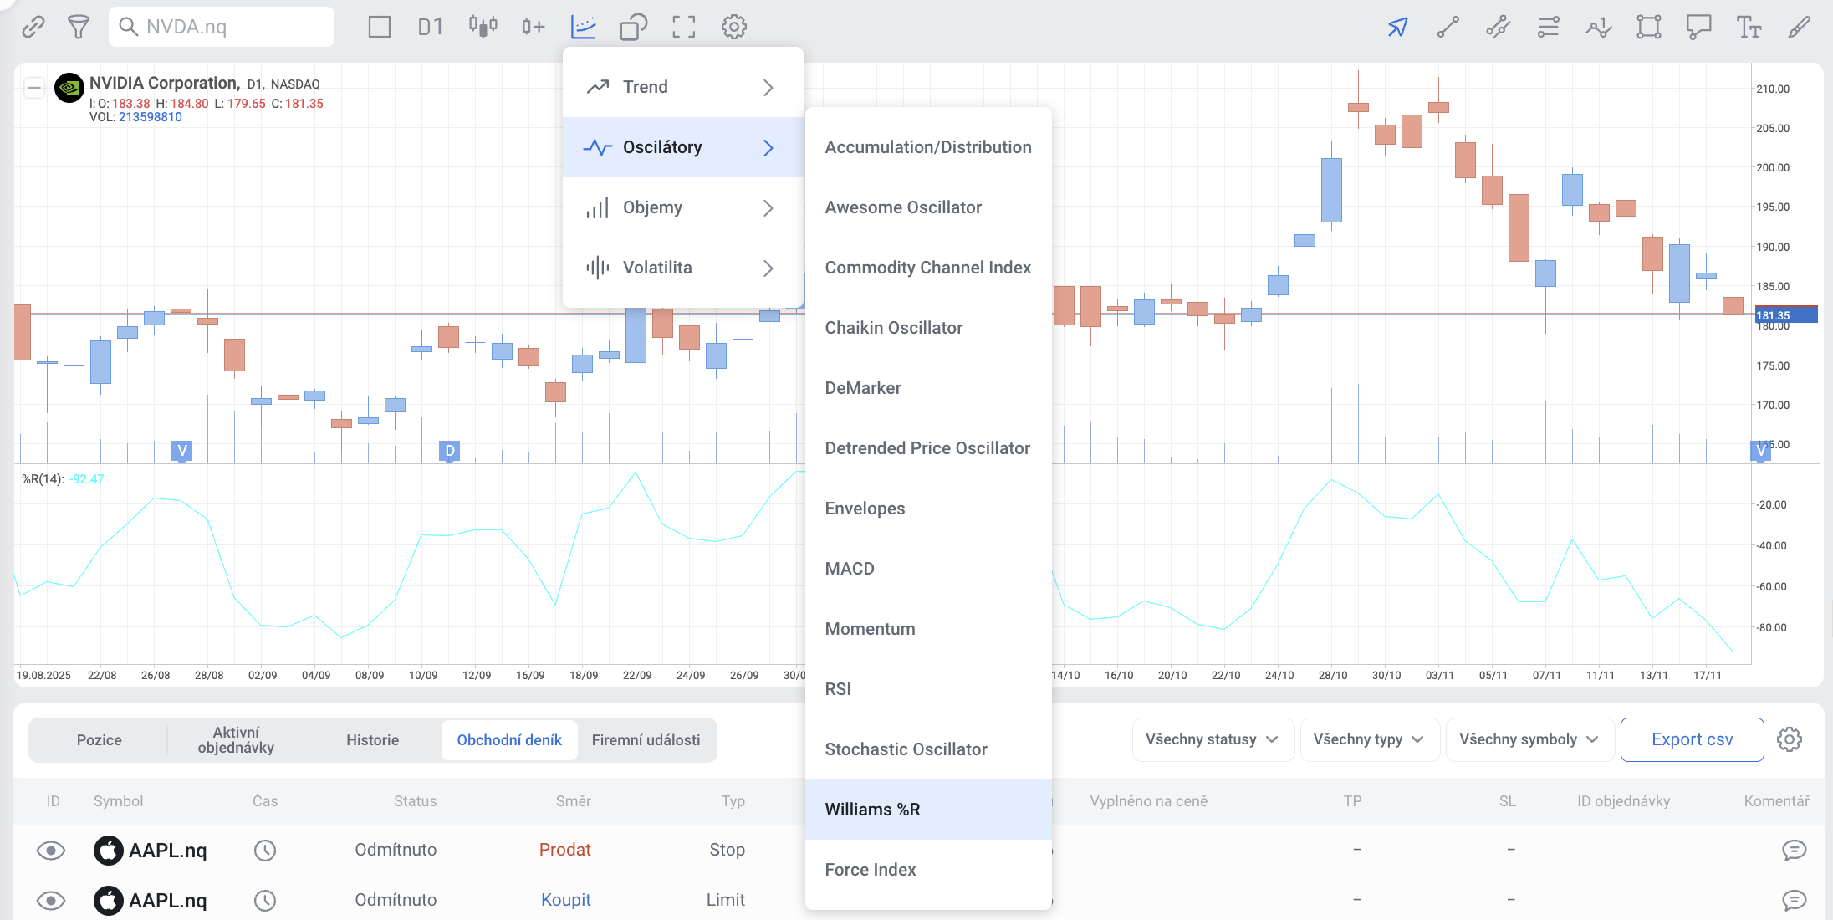
Task: Open chart settings gear in toolbar
Action: tap(733, 27)
